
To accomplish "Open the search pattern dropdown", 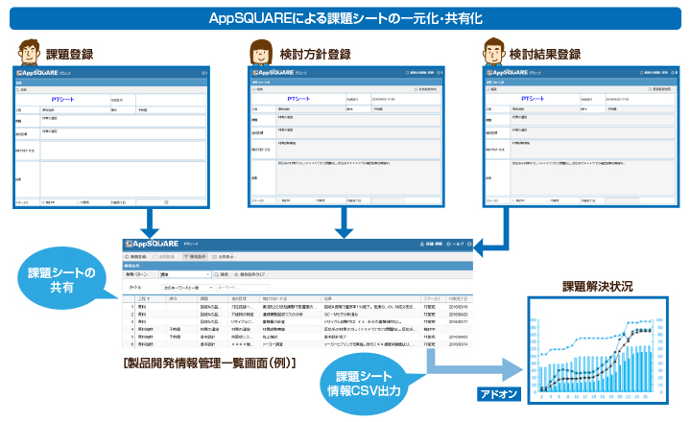I will (x=184, y=274).
